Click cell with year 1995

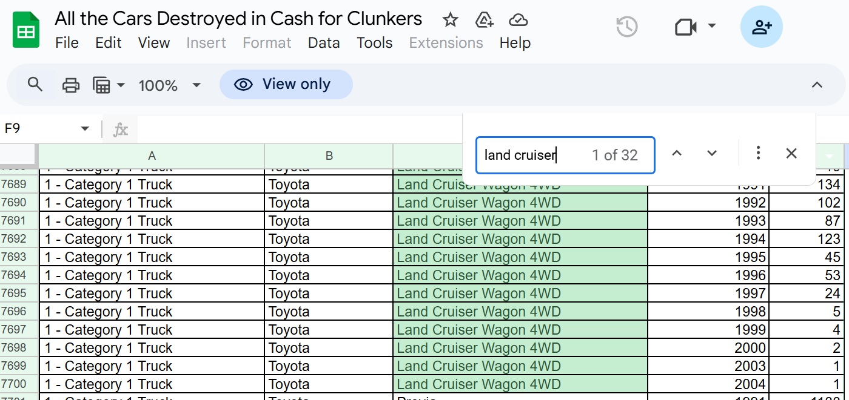[708, 257]
